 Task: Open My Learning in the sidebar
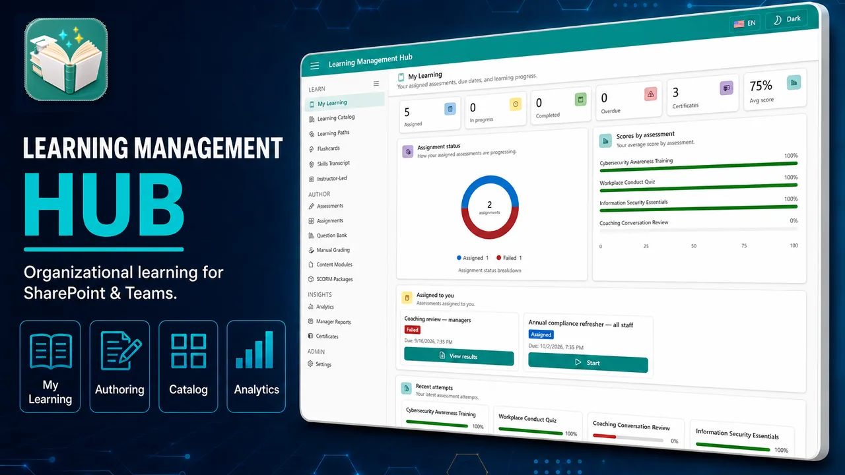coord(345,102)
